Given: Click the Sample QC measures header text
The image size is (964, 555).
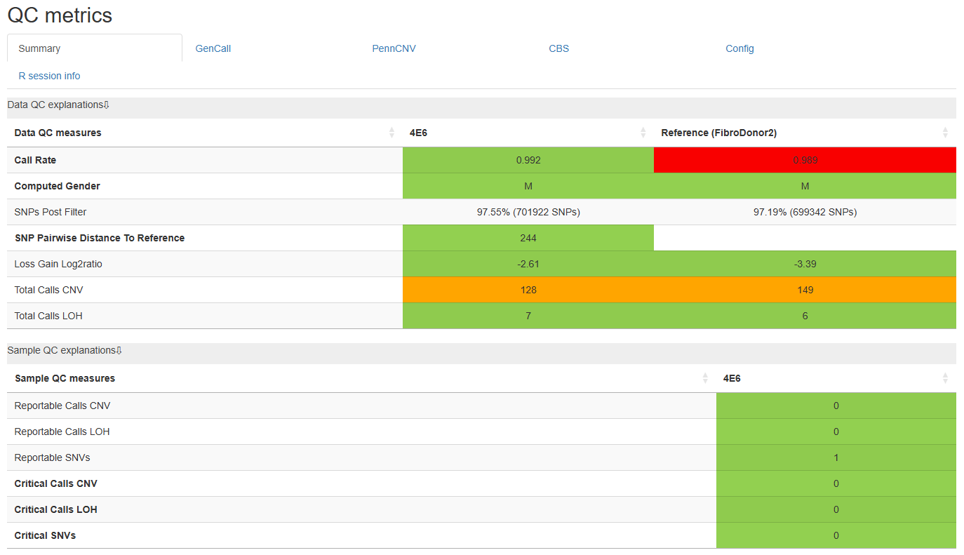Looking at the screenshot, I should (65, 378).
